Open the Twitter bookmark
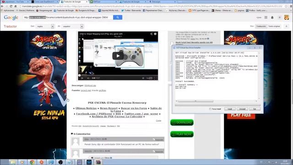 click(131, 11)
